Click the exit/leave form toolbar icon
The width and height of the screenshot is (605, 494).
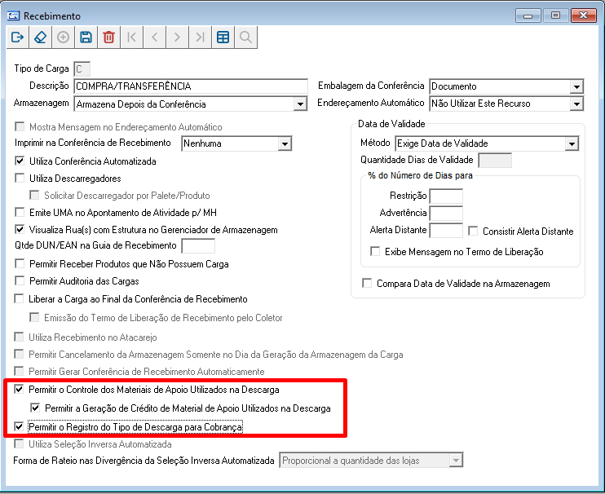17,37
